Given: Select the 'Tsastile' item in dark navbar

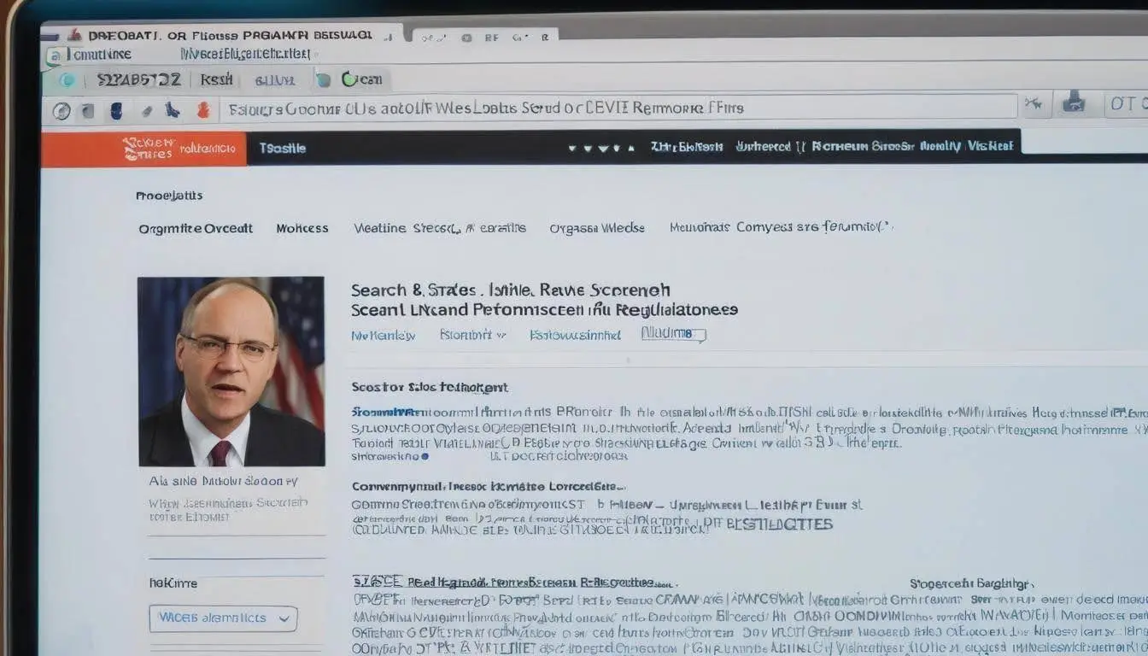Looking at the screenshot, I should 282,148.
